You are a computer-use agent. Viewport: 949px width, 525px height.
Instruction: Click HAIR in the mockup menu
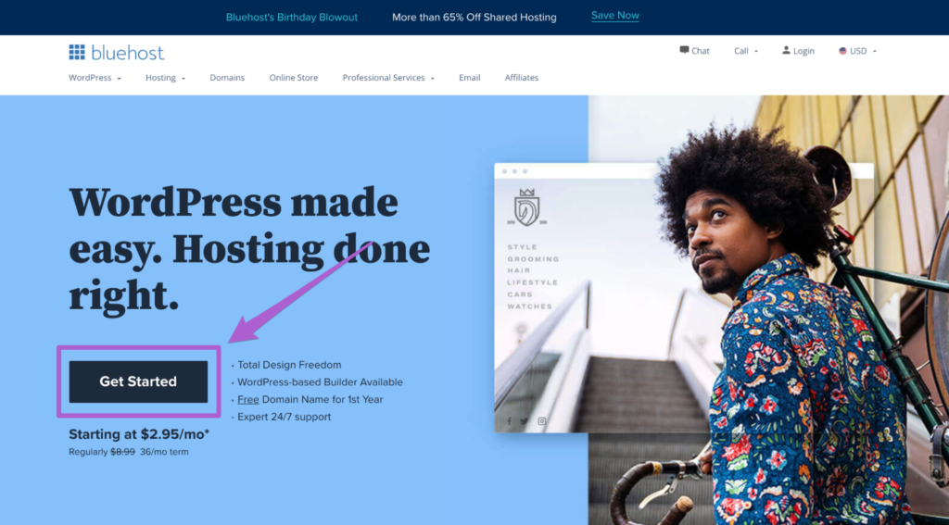tap(519, 270)
